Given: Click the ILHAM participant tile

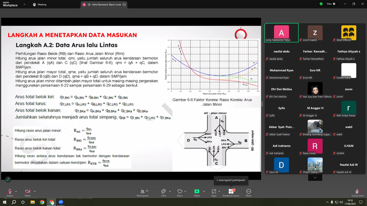Looking at the screenshot, I should point(349,146).
